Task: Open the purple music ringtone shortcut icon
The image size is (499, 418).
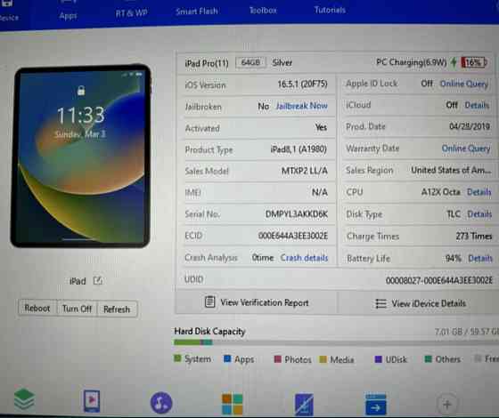Action: pos(161,403)
